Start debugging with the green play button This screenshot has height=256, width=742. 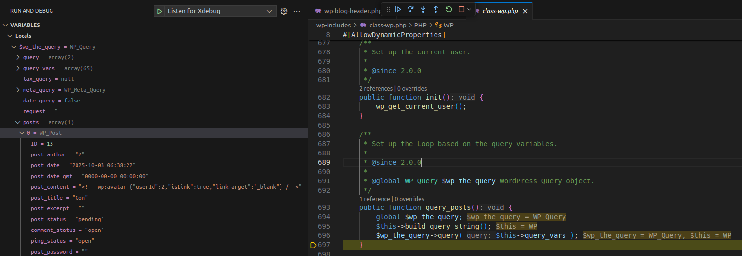[160, 11]
